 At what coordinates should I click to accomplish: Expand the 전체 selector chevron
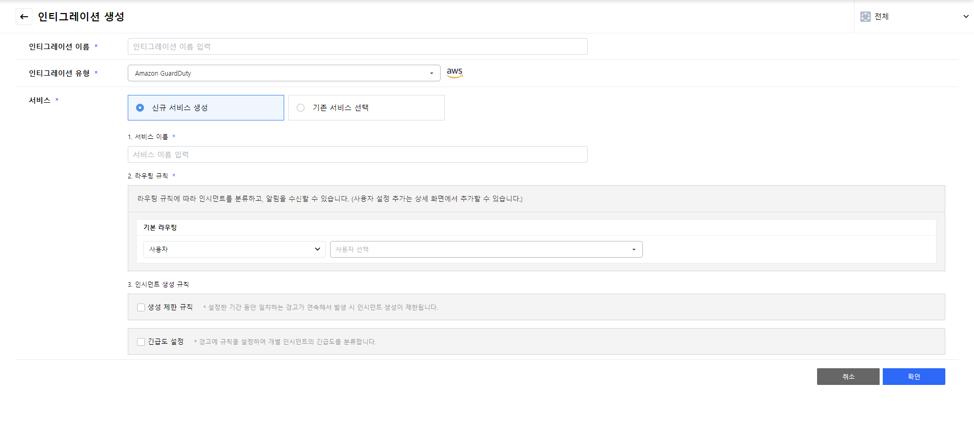click(x=966, y=17)
